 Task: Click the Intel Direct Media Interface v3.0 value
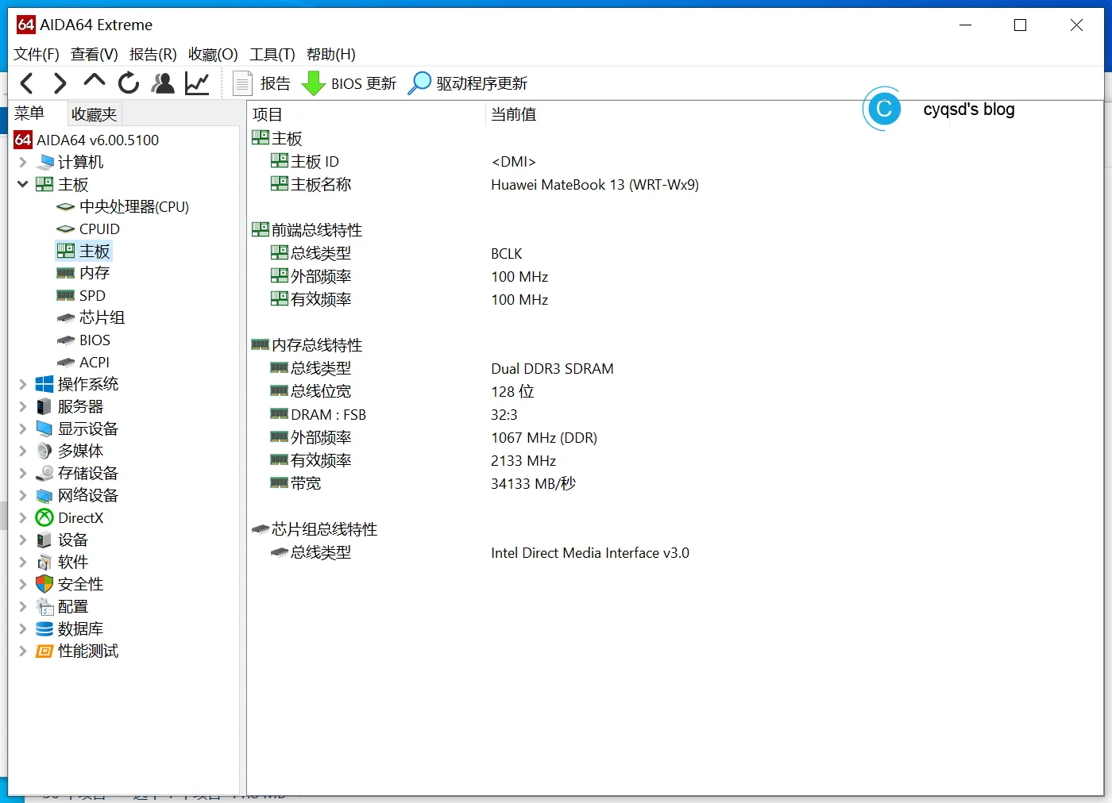590,553
